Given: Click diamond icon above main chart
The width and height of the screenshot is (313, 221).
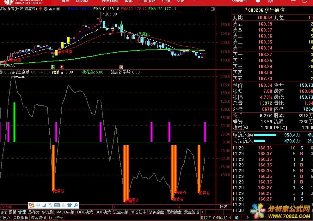Looking at the screenshot, I should (x=207, y=9).
